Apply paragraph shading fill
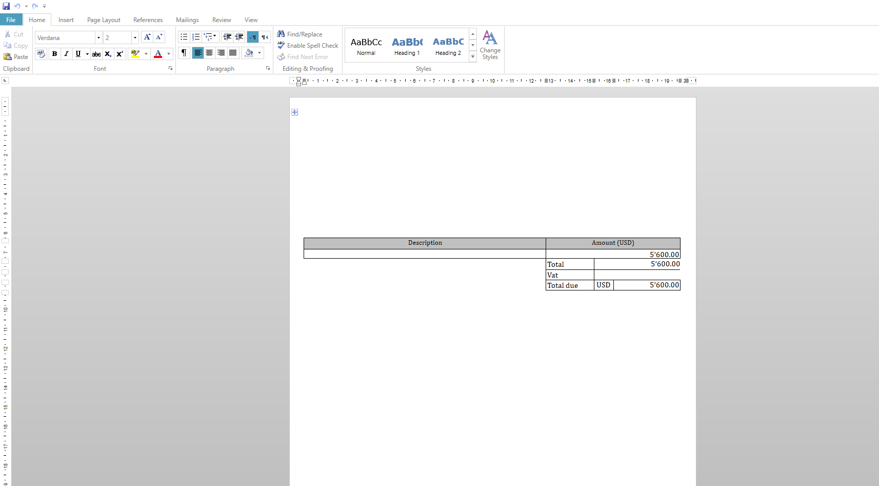 coord(249,53)
